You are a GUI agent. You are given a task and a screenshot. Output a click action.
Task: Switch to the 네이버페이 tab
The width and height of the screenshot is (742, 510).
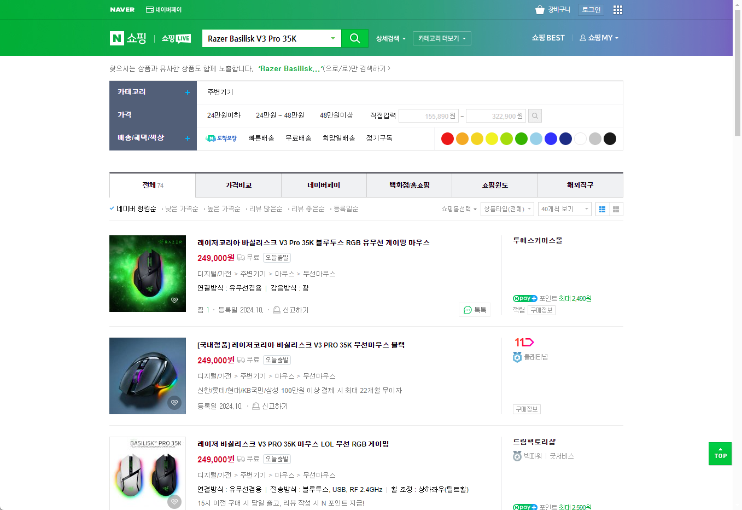pos(324,185)
